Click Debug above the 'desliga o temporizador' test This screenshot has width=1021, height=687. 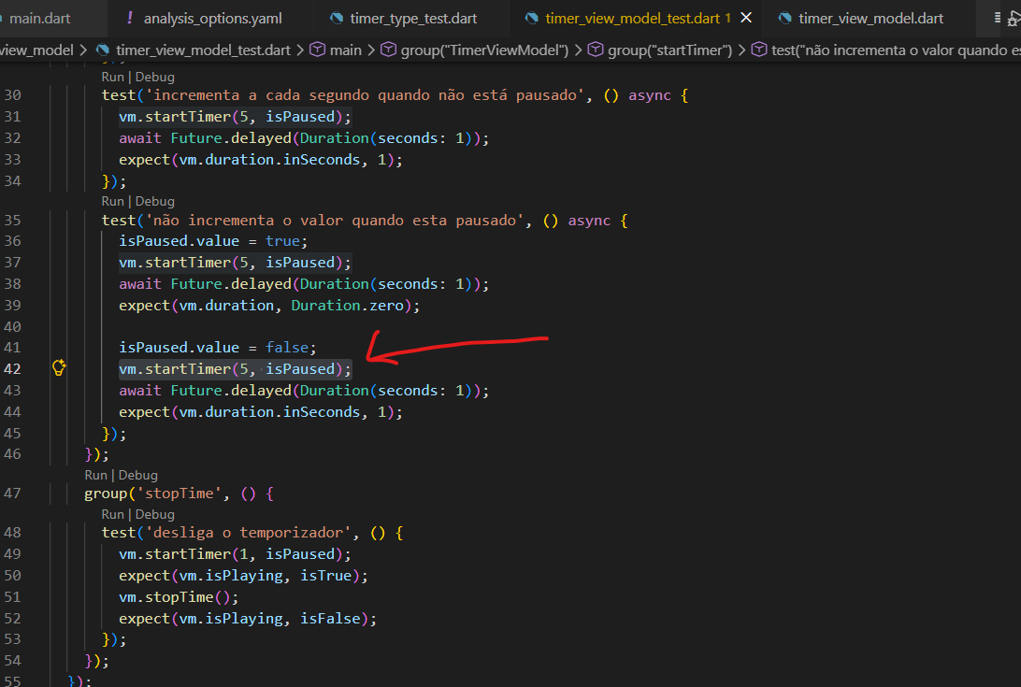point(155,514)
